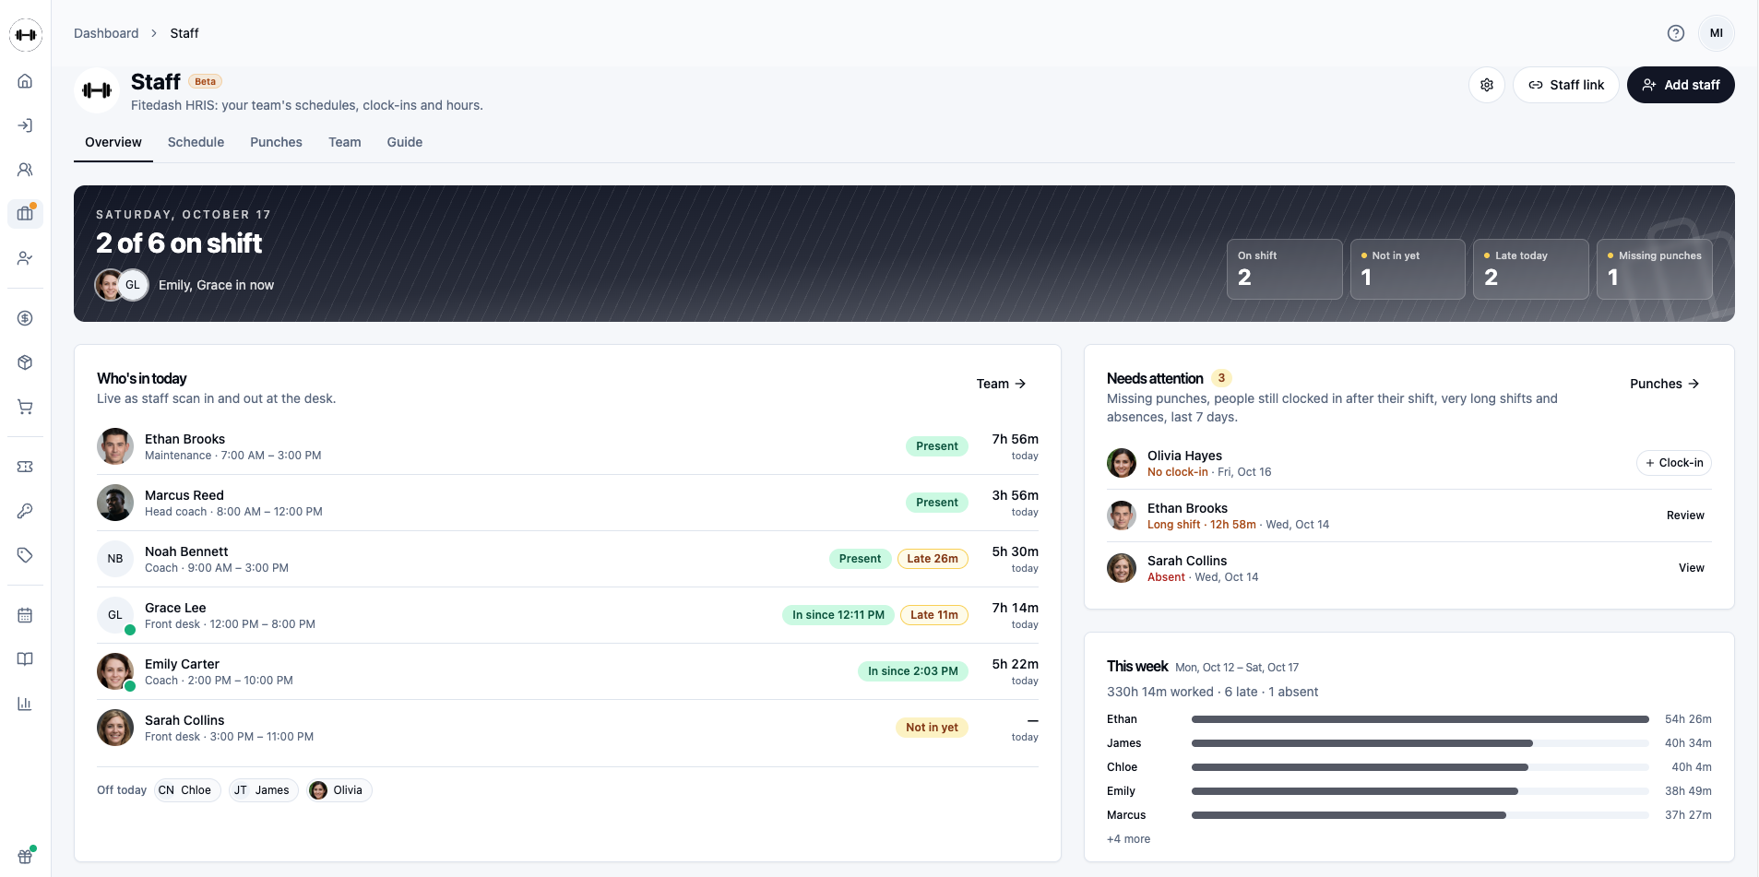Click the James off-today chip

(x=264, y=790)
